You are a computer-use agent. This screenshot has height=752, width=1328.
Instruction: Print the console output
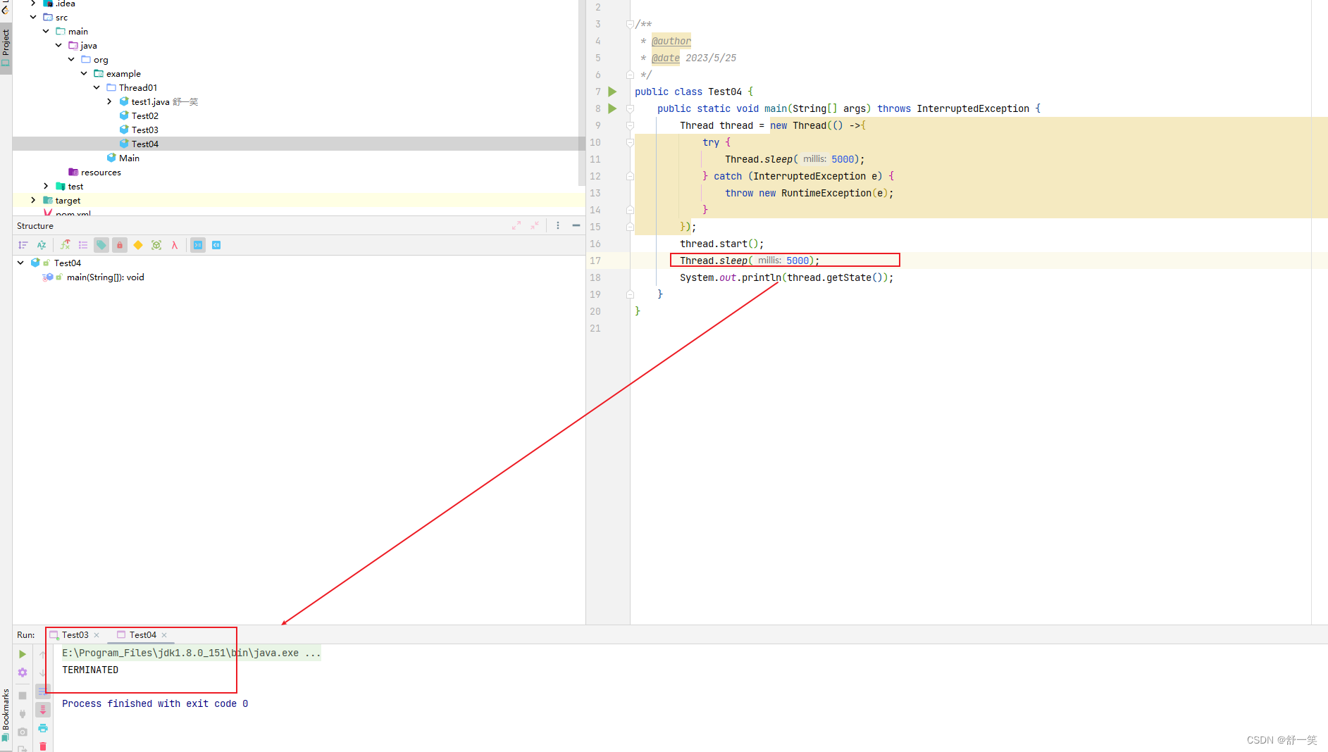click(x=43, y=728)
